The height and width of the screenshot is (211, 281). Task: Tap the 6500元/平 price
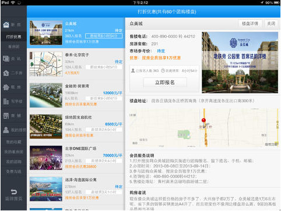click(x=114, y=124)
